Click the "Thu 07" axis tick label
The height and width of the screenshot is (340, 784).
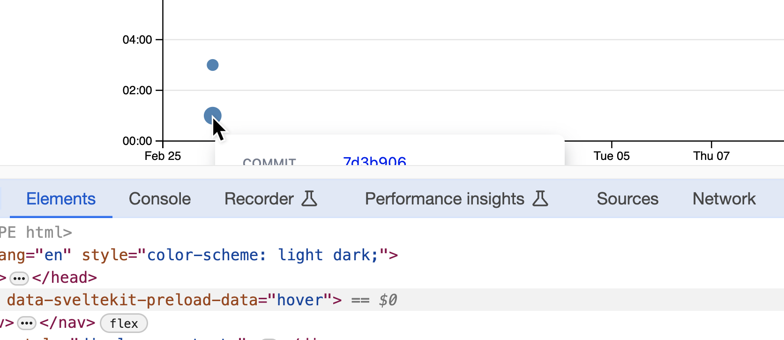coord(711,156)
